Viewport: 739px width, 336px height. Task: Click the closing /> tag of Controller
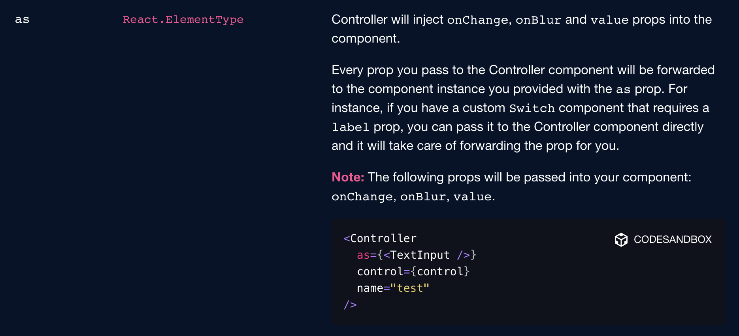(350, 304)
